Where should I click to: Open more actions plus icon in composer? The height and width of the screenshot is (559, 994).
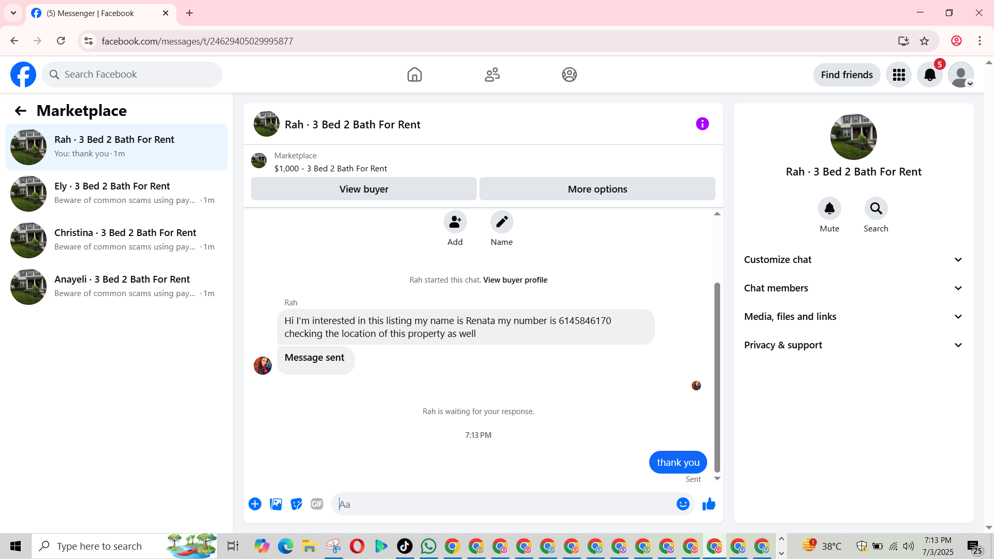click(255, 504)
